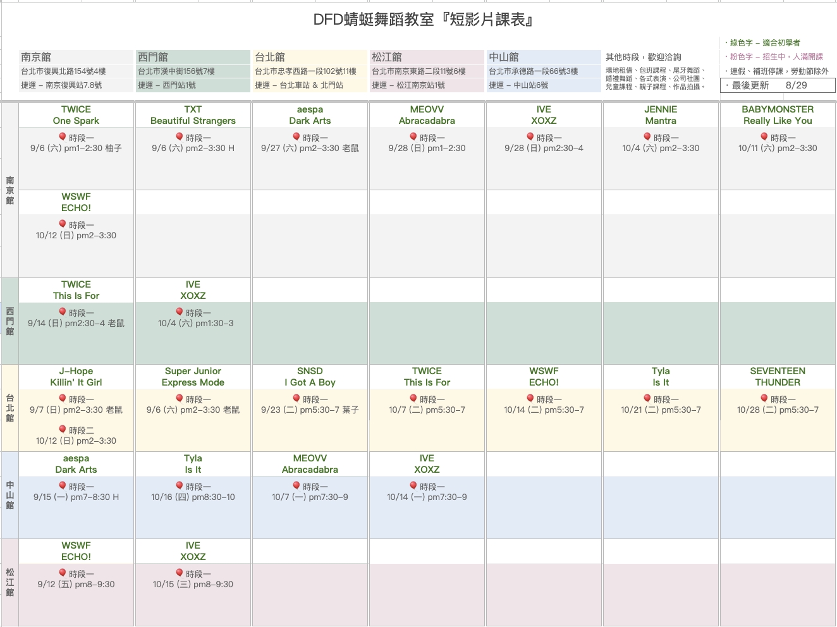Click the 其他時段，歡迎洽詢 cell

(x=644, y=57)
